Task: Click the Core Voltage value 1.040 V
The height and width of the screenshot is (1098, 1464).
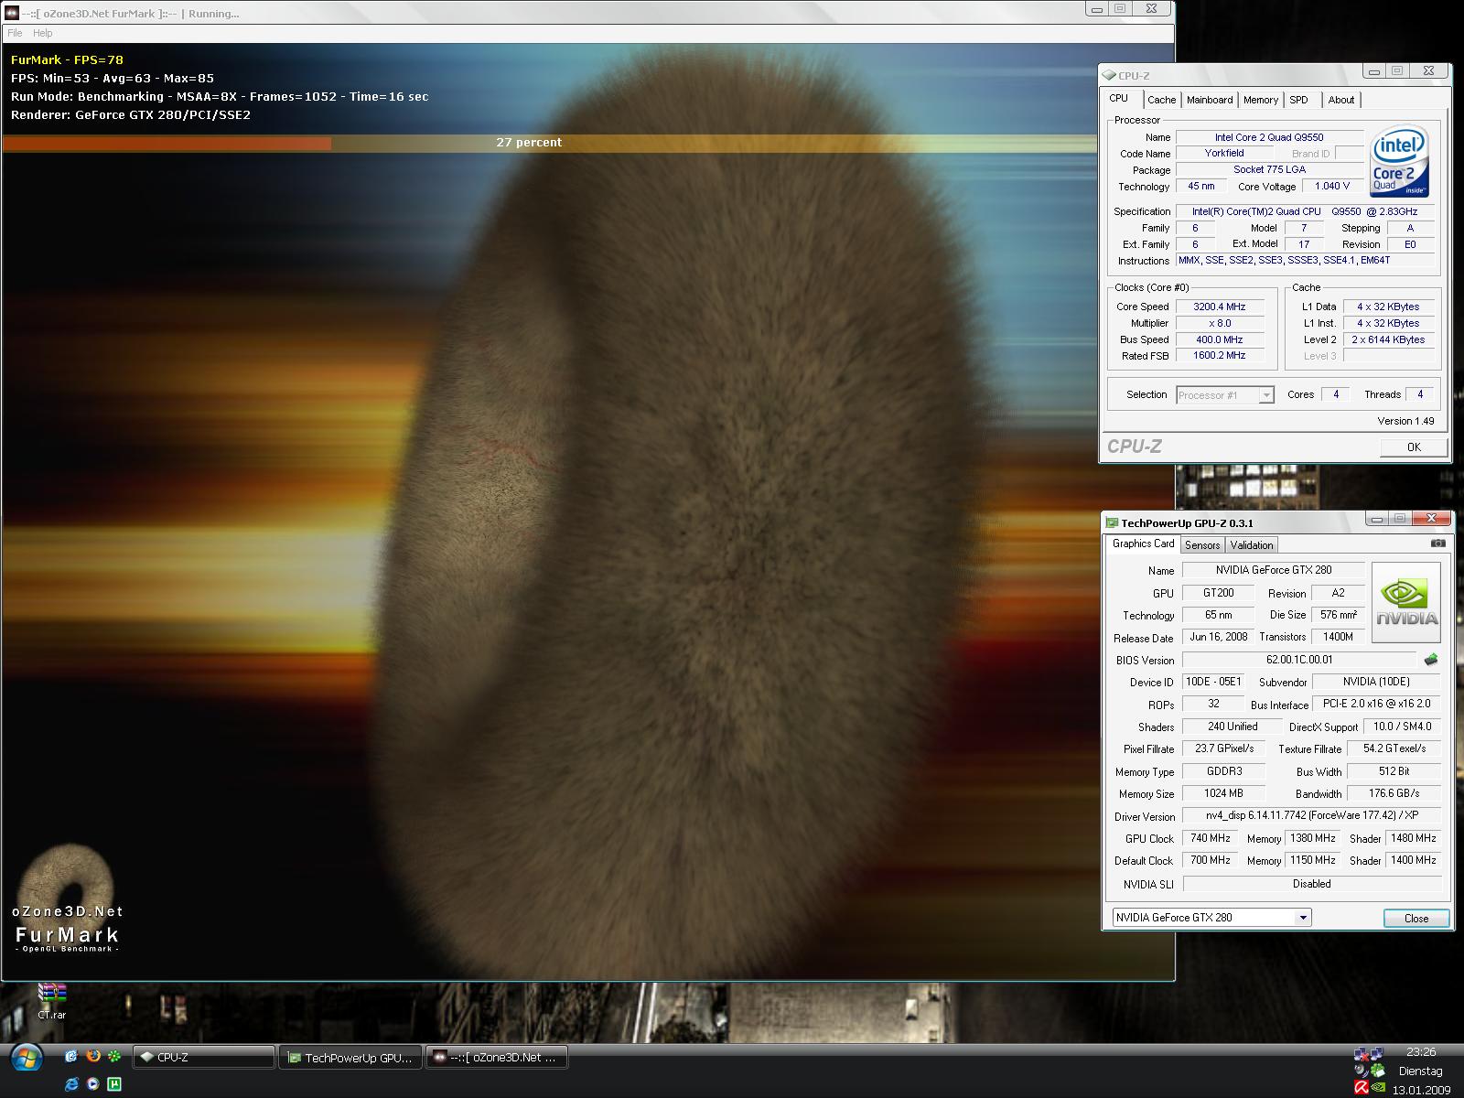Action: tap(1332, 187)
